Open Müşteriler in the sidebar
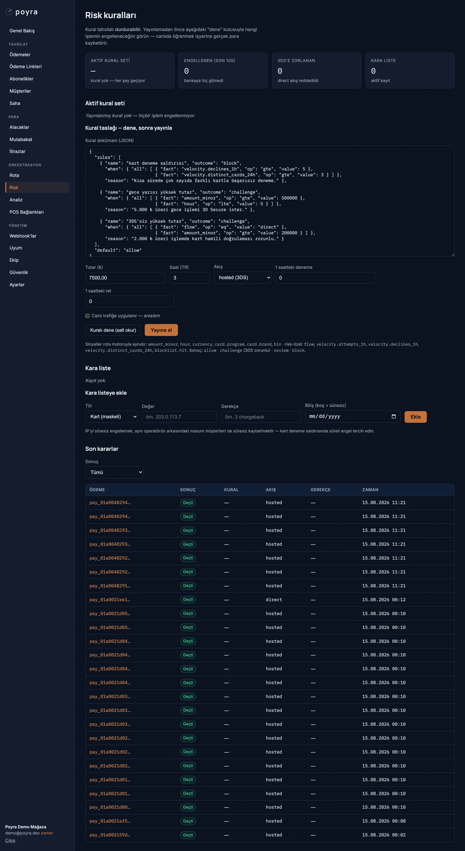465x851 pixels. click(37, 91)
